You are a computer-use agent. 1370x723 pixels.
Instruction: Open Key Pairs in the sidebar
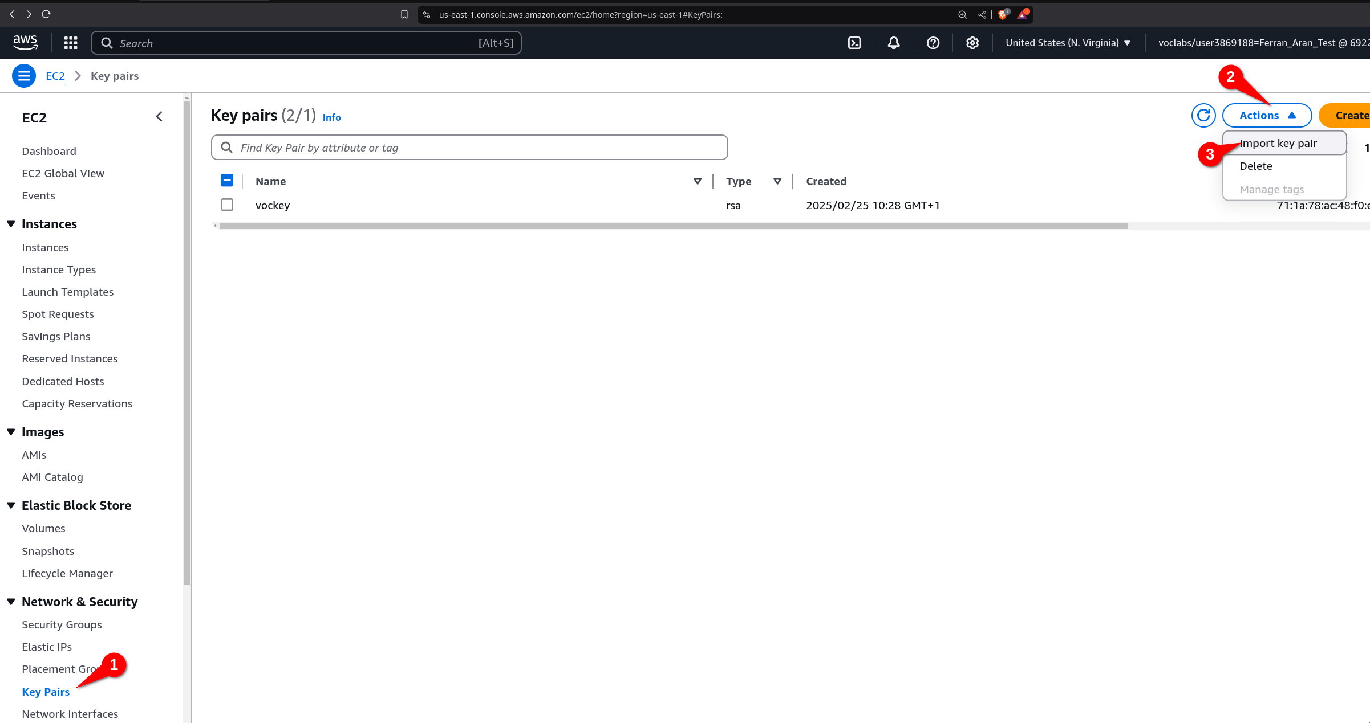point(46,692)
